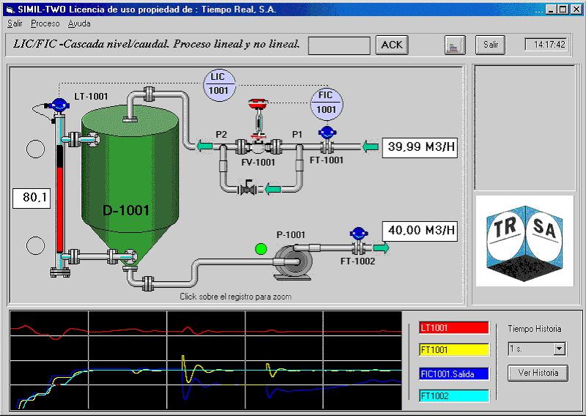Click the 14:17:42 clock display
This screenshot has height=416, width=586.
tap(546, 45)
